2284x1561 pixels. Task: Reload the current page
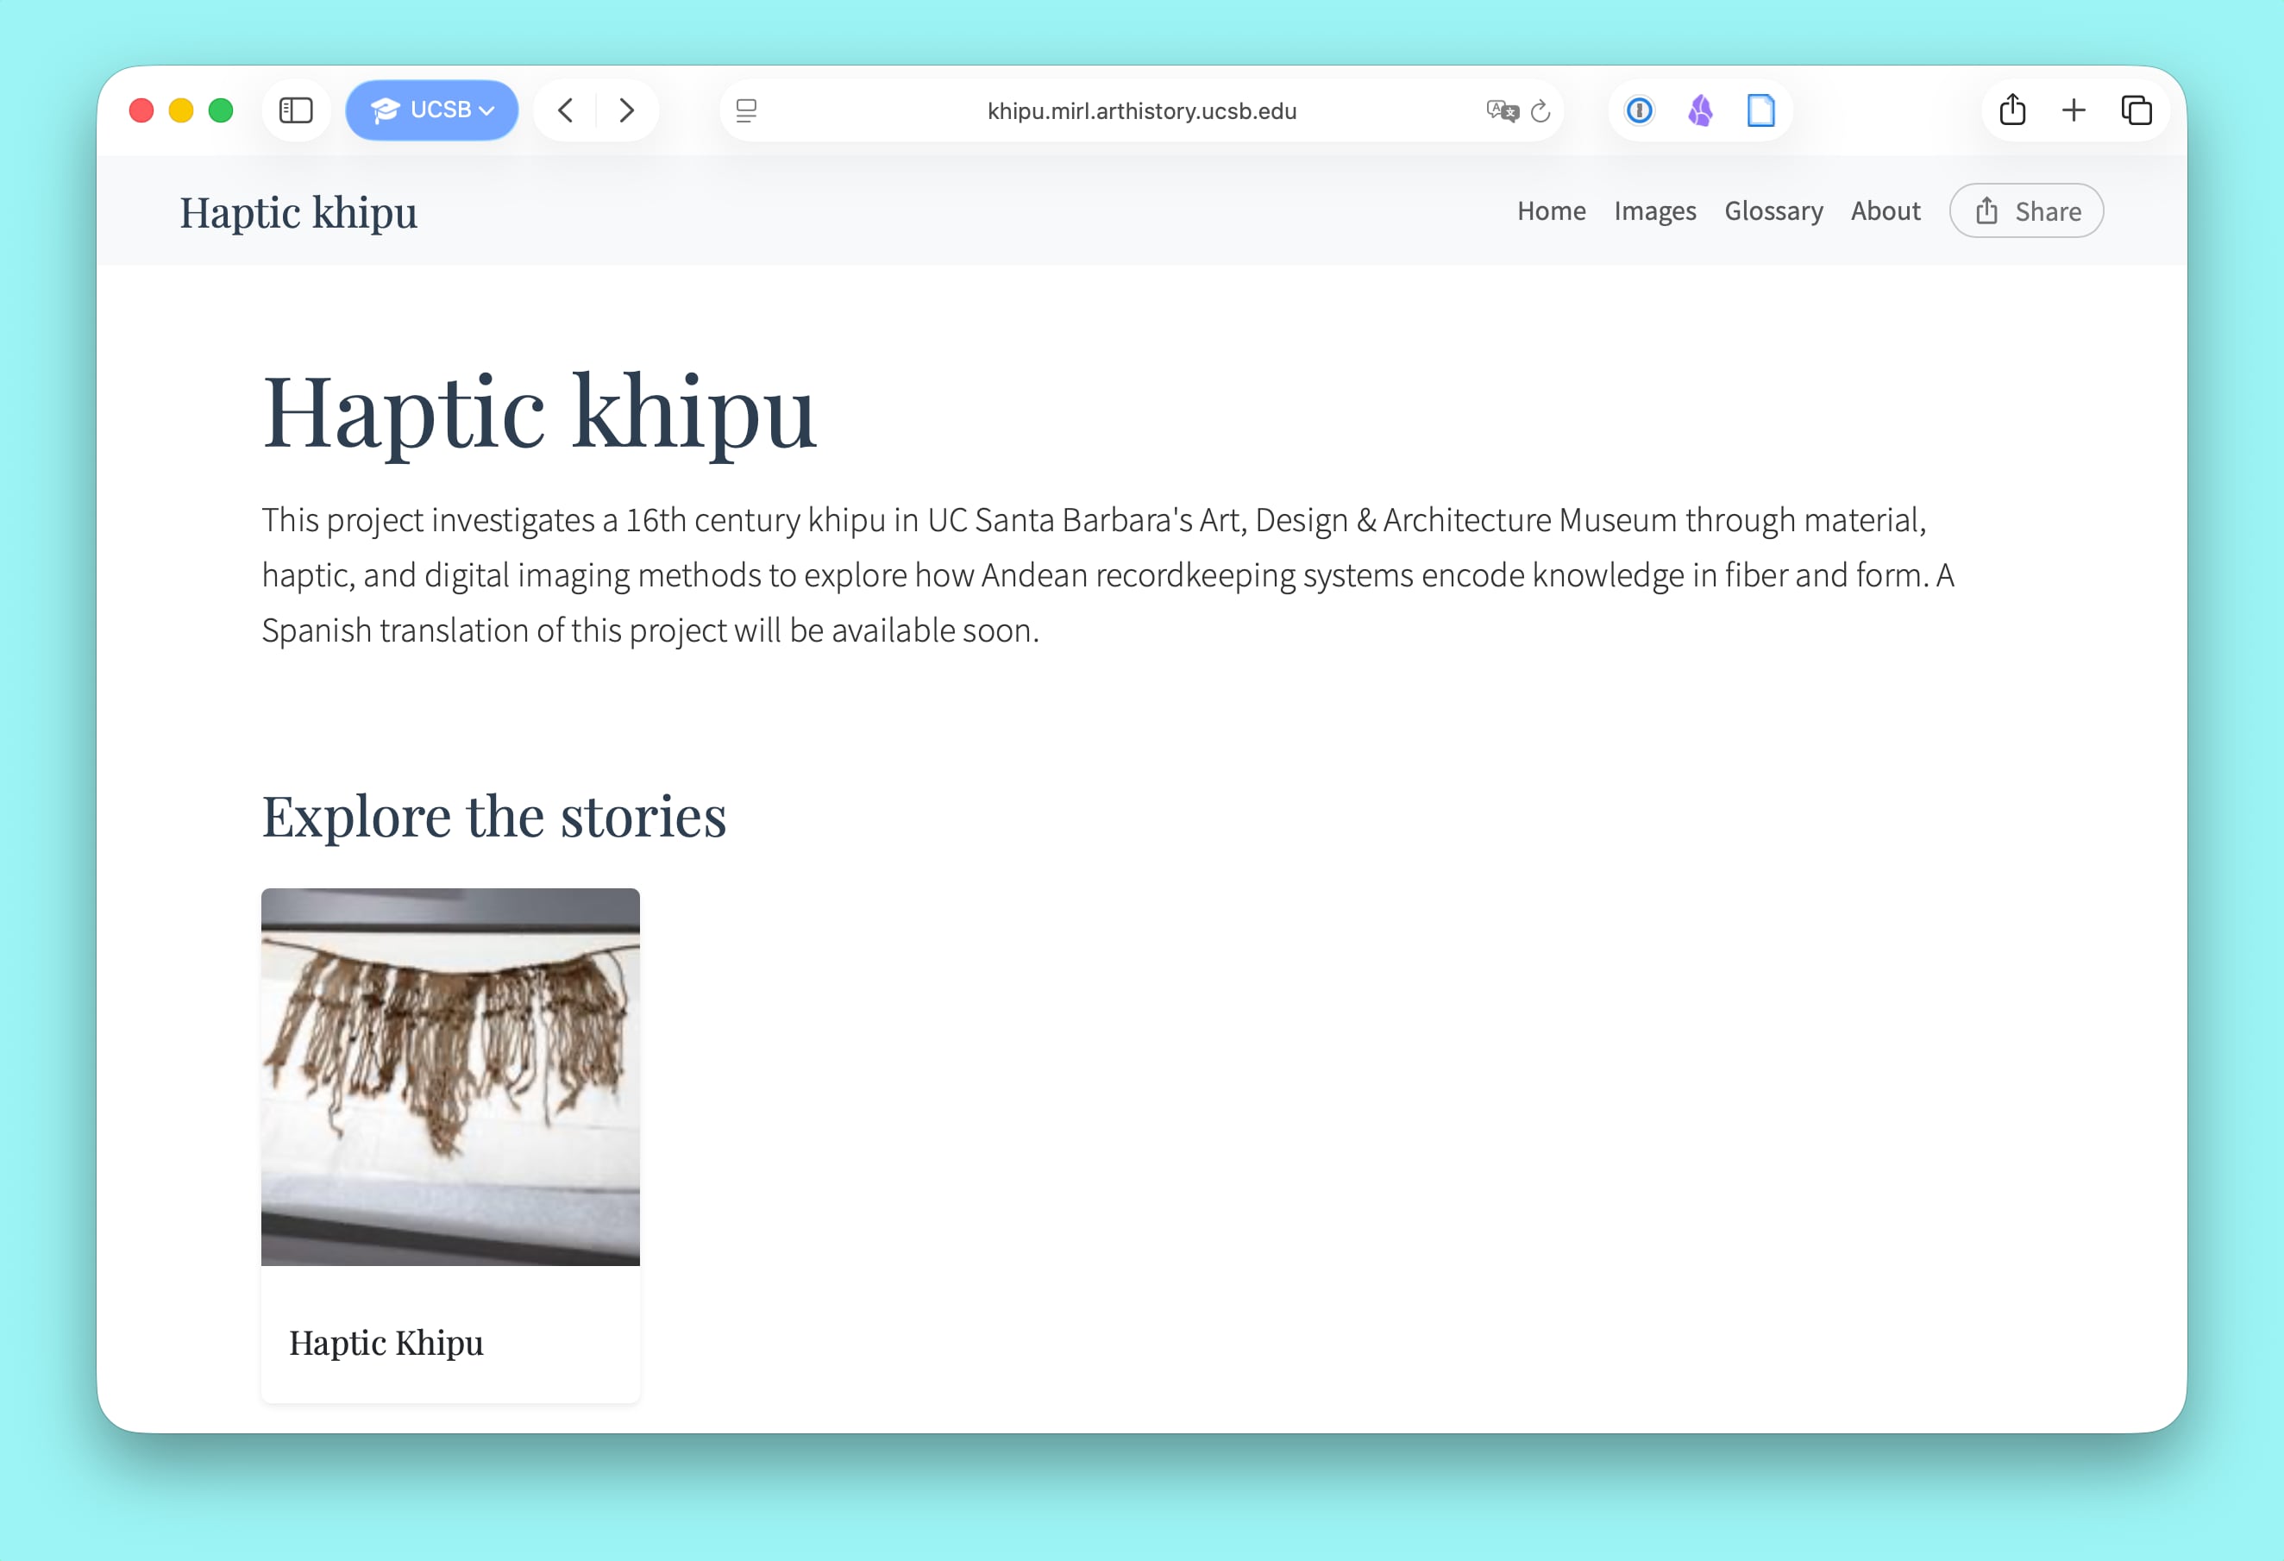[x=1541, y=111]
